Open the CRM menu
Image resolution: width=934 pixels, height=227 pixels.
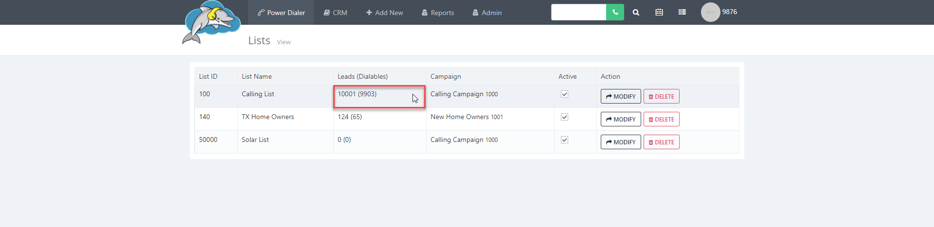coord(336,13)
